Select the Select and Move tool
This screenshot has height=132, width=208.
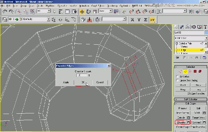tap(82, 12)
